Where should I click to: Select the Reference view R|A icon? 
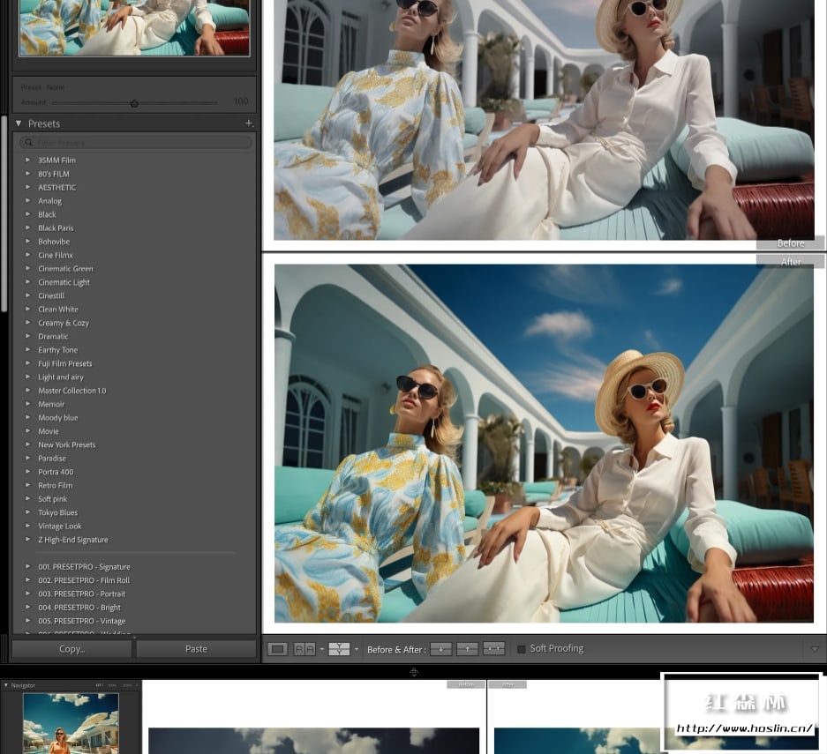point(304,649)
